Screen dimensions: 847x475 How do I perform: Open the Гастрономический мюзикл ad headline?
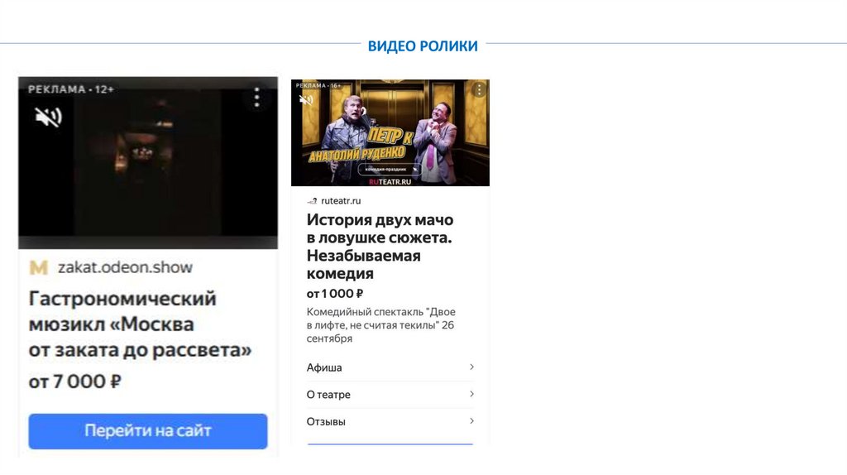(x=140, y=324)
